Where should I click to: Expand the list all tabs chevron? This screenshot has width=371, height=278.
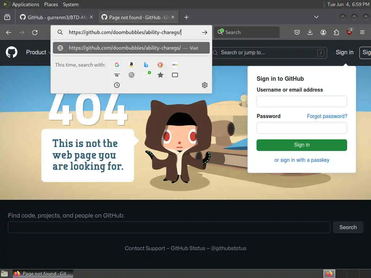(x=316, y=17)
